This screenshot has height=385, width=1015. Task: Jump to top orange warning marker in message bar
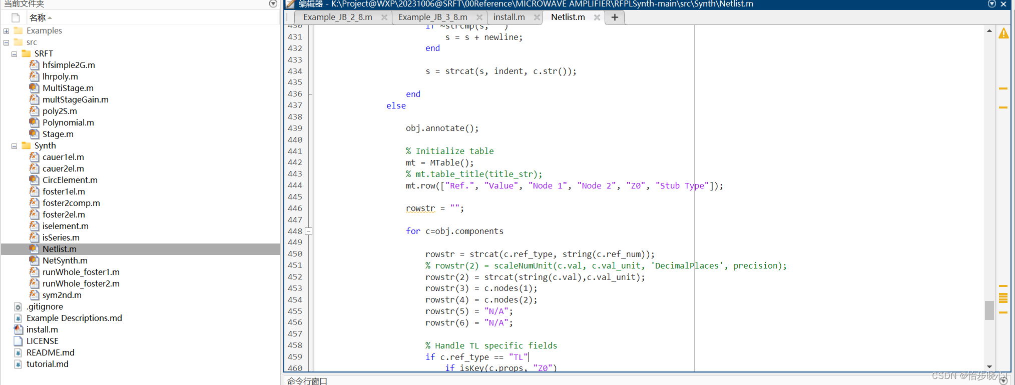click(x=1003, y=88)
